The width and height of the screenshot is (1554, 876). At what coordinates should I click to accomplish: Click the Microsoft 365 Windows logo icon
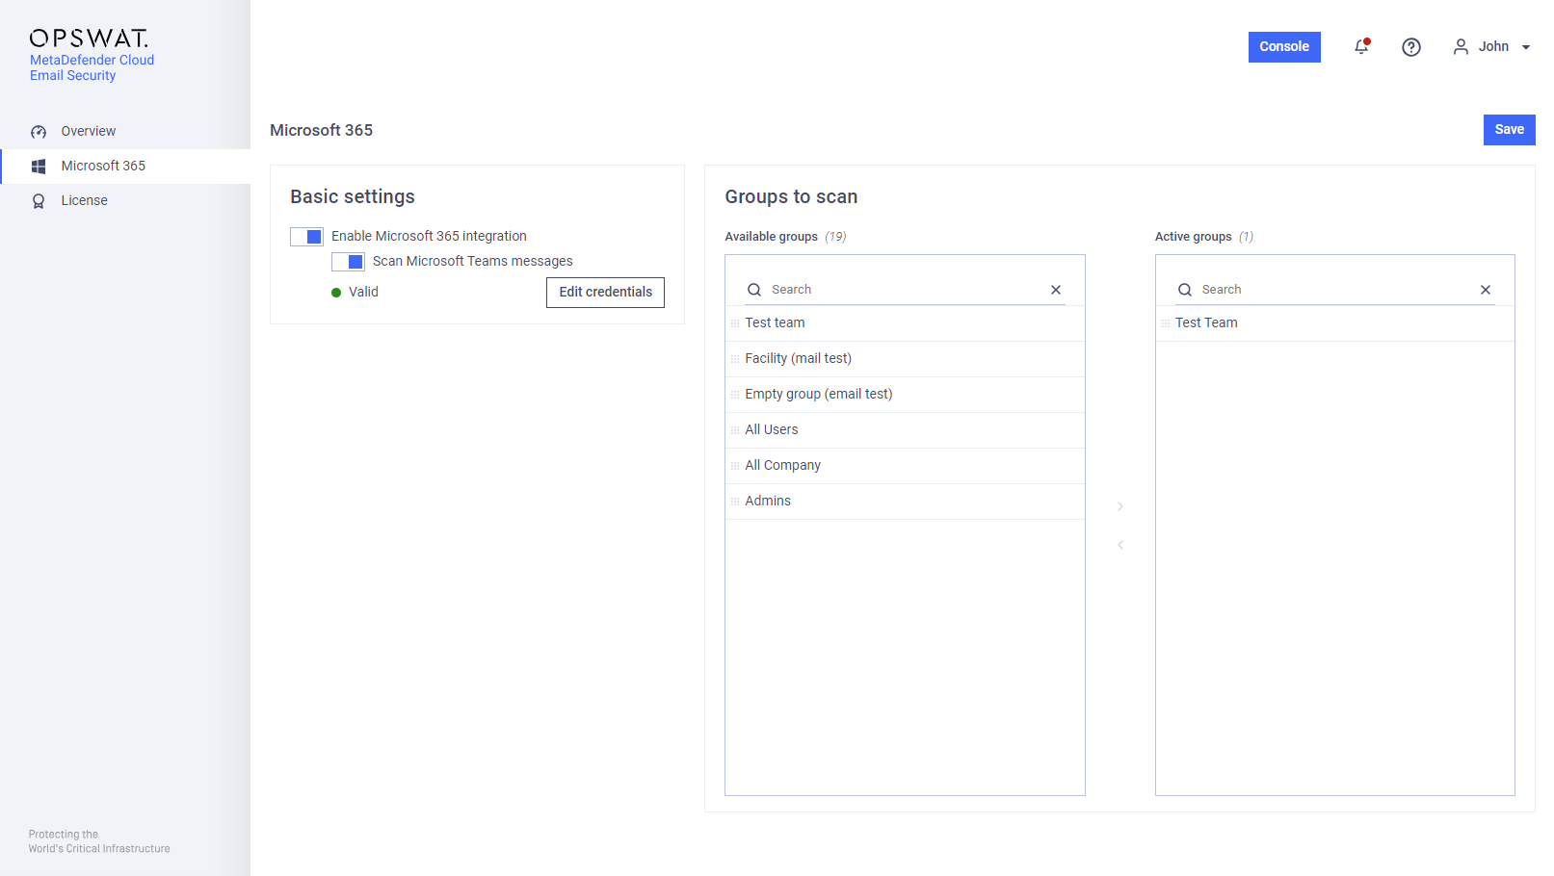point(39,167)
